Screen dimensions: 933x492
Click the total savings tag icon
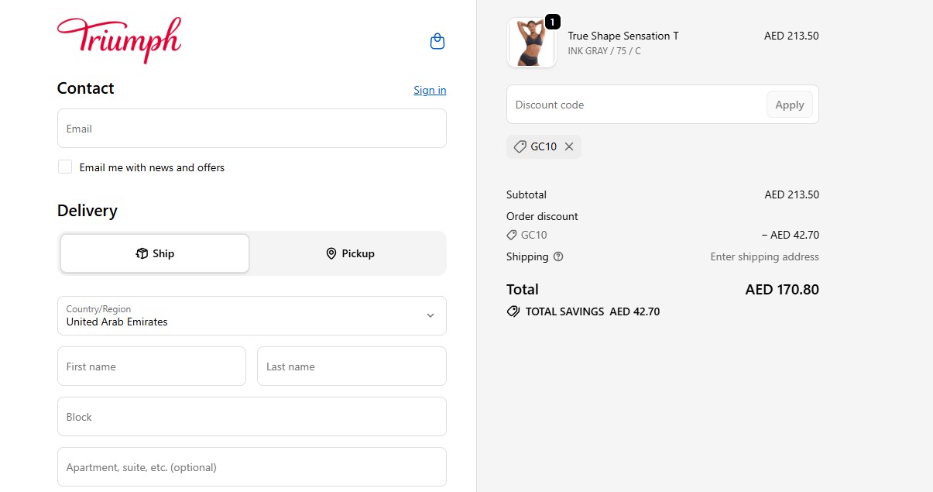(x=513, y=311)
